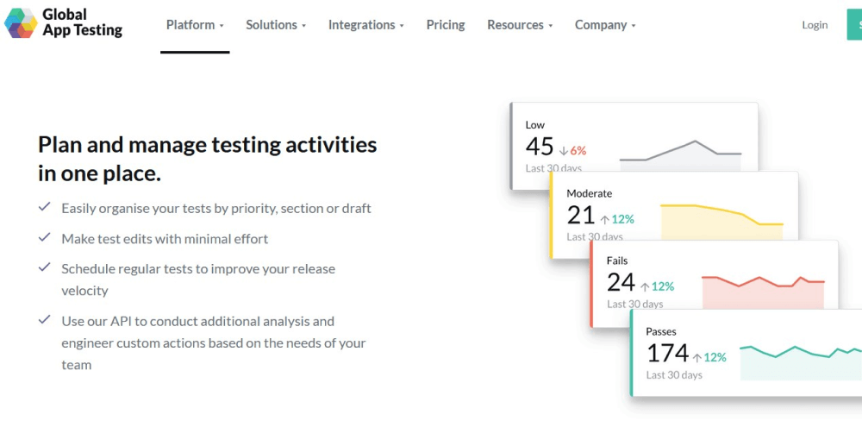
Task: Click the Login link
Action: click(815, 25)
